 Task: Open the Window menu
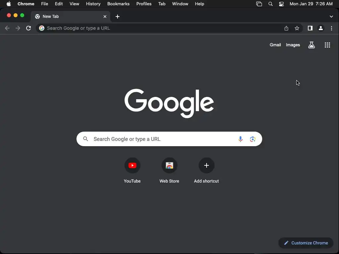180,4
